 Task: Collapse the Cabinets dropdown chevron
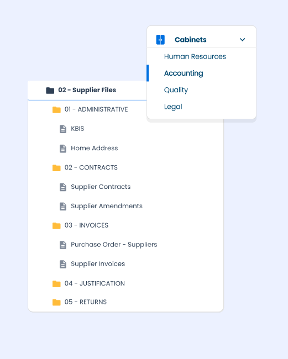pos(242,40)
